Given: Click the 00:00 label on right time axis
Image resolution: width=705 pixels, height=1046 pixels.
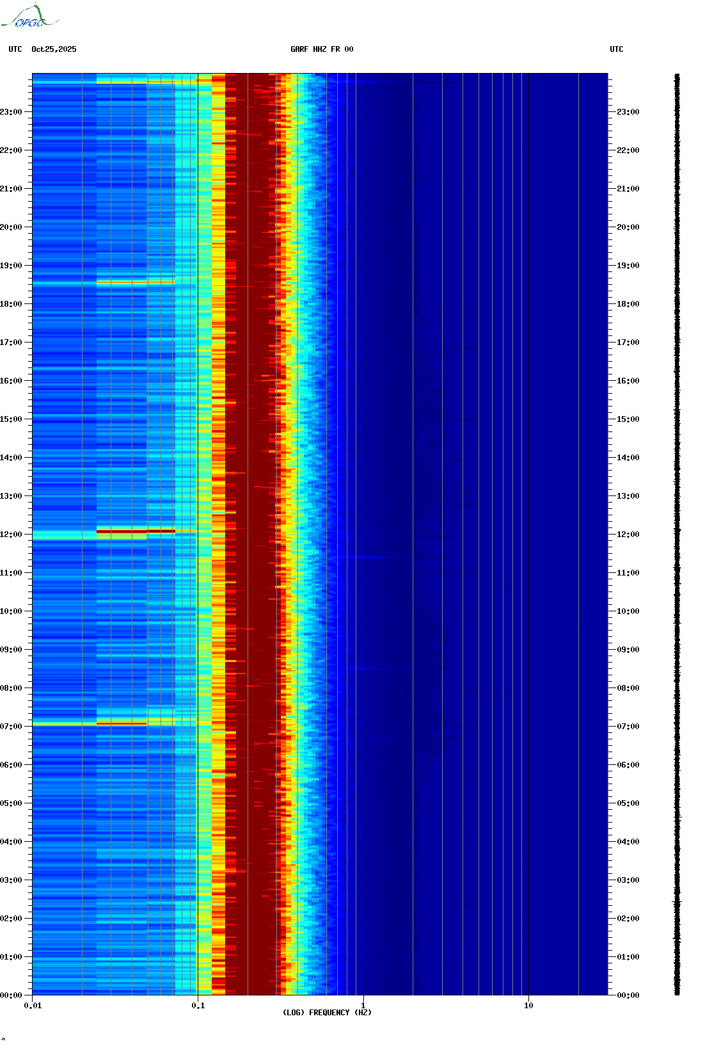Looking at the screenshot, I should [x=628, y=995].
